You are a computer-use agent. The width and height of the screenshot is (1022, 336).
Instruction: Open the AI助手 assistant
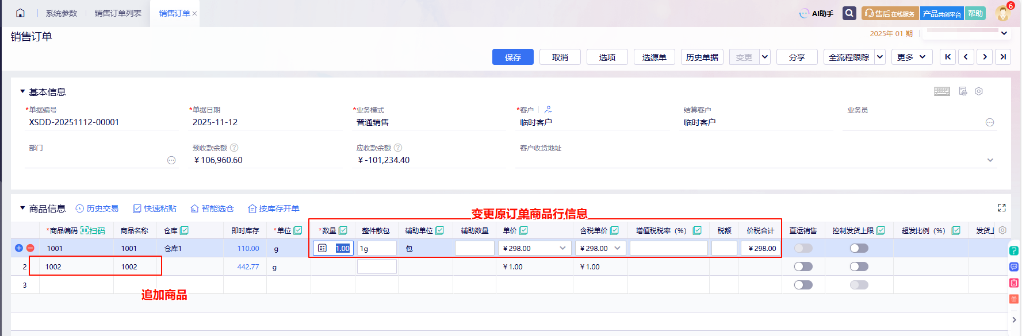816,13
